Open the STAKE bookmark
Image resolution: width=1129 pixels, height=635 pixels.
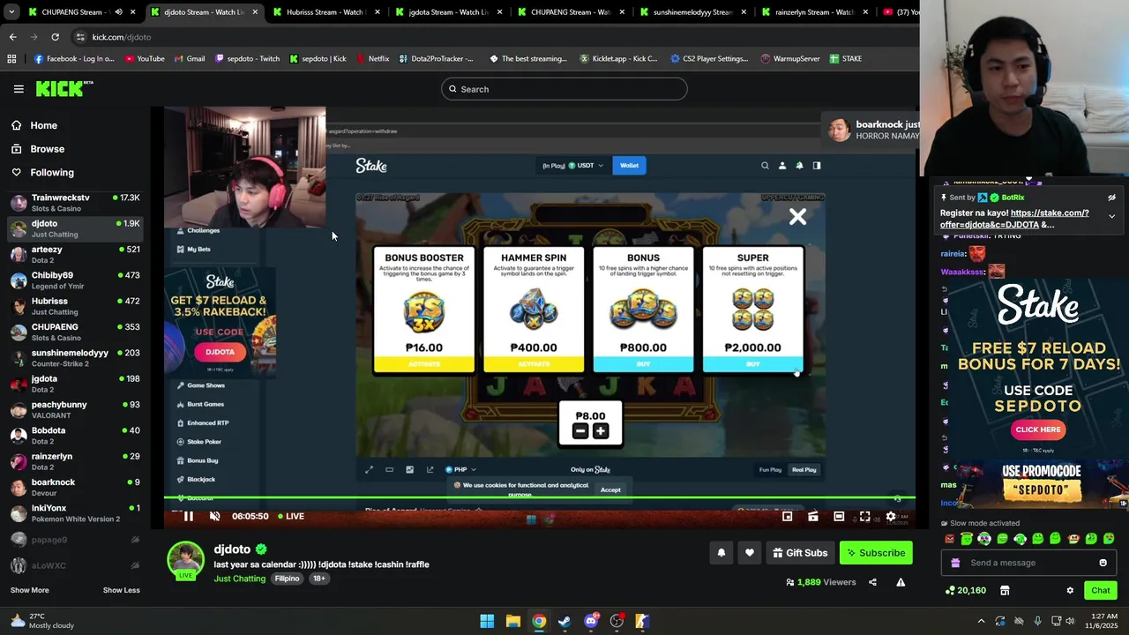tap(845, 59)
